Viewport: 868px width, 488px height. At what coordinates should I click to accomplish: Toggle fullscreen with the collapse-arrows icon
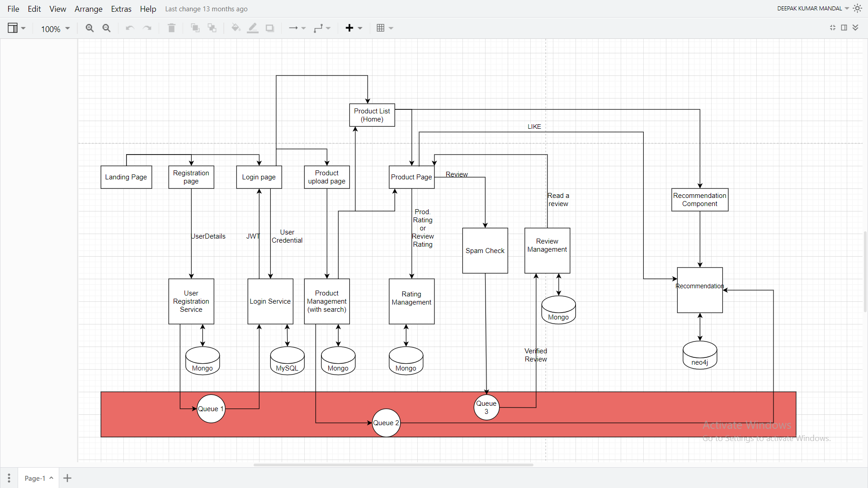[833, 28]
